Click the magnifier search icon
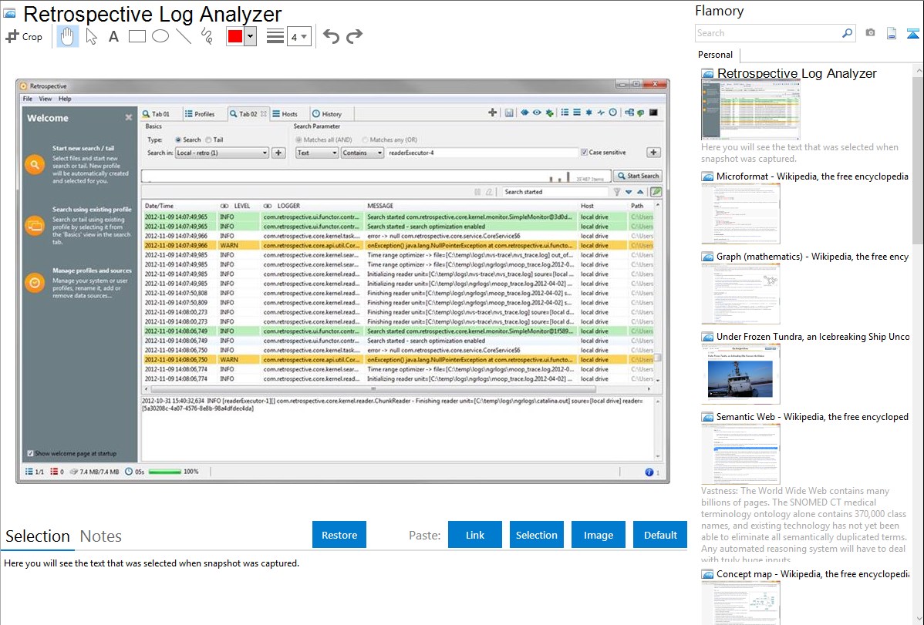Screen dimensions: 924x625 848,33
